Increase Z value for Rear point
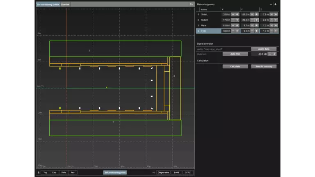315x177 pixels. 276,25
